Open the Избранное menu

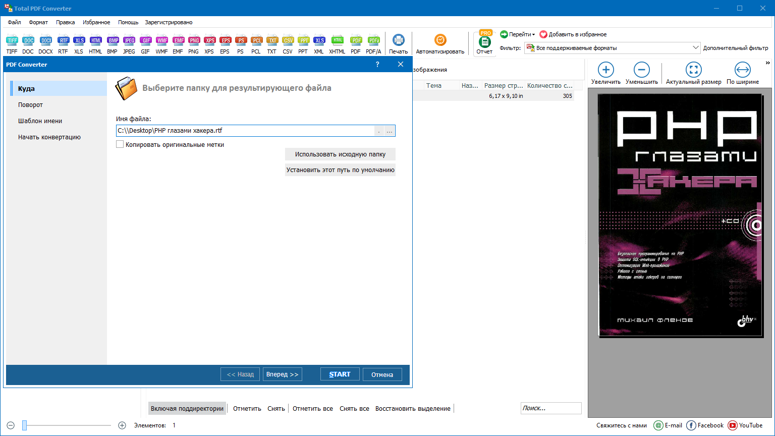[96, 22]
